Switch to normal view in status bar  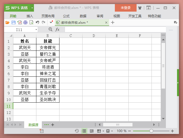(x=84, y=131)
